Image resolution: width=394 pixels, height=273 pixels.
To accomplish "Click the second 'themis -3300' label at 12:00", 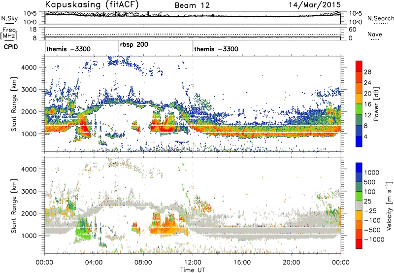I will [216, 49].
